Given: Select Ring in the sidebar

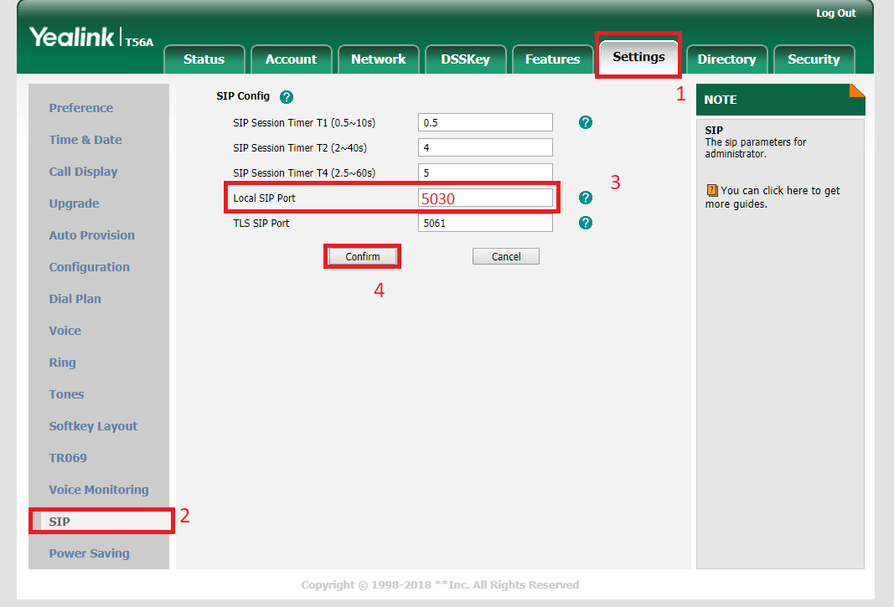Looking at the screenshot, I should pos(63,363).
